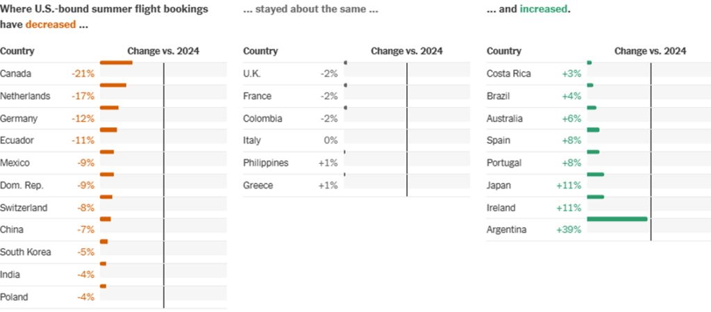The image size is (711, 312).
Task: Click the 'increased' highlighted word
Action: pyautogui.click(x=544, y=10)
